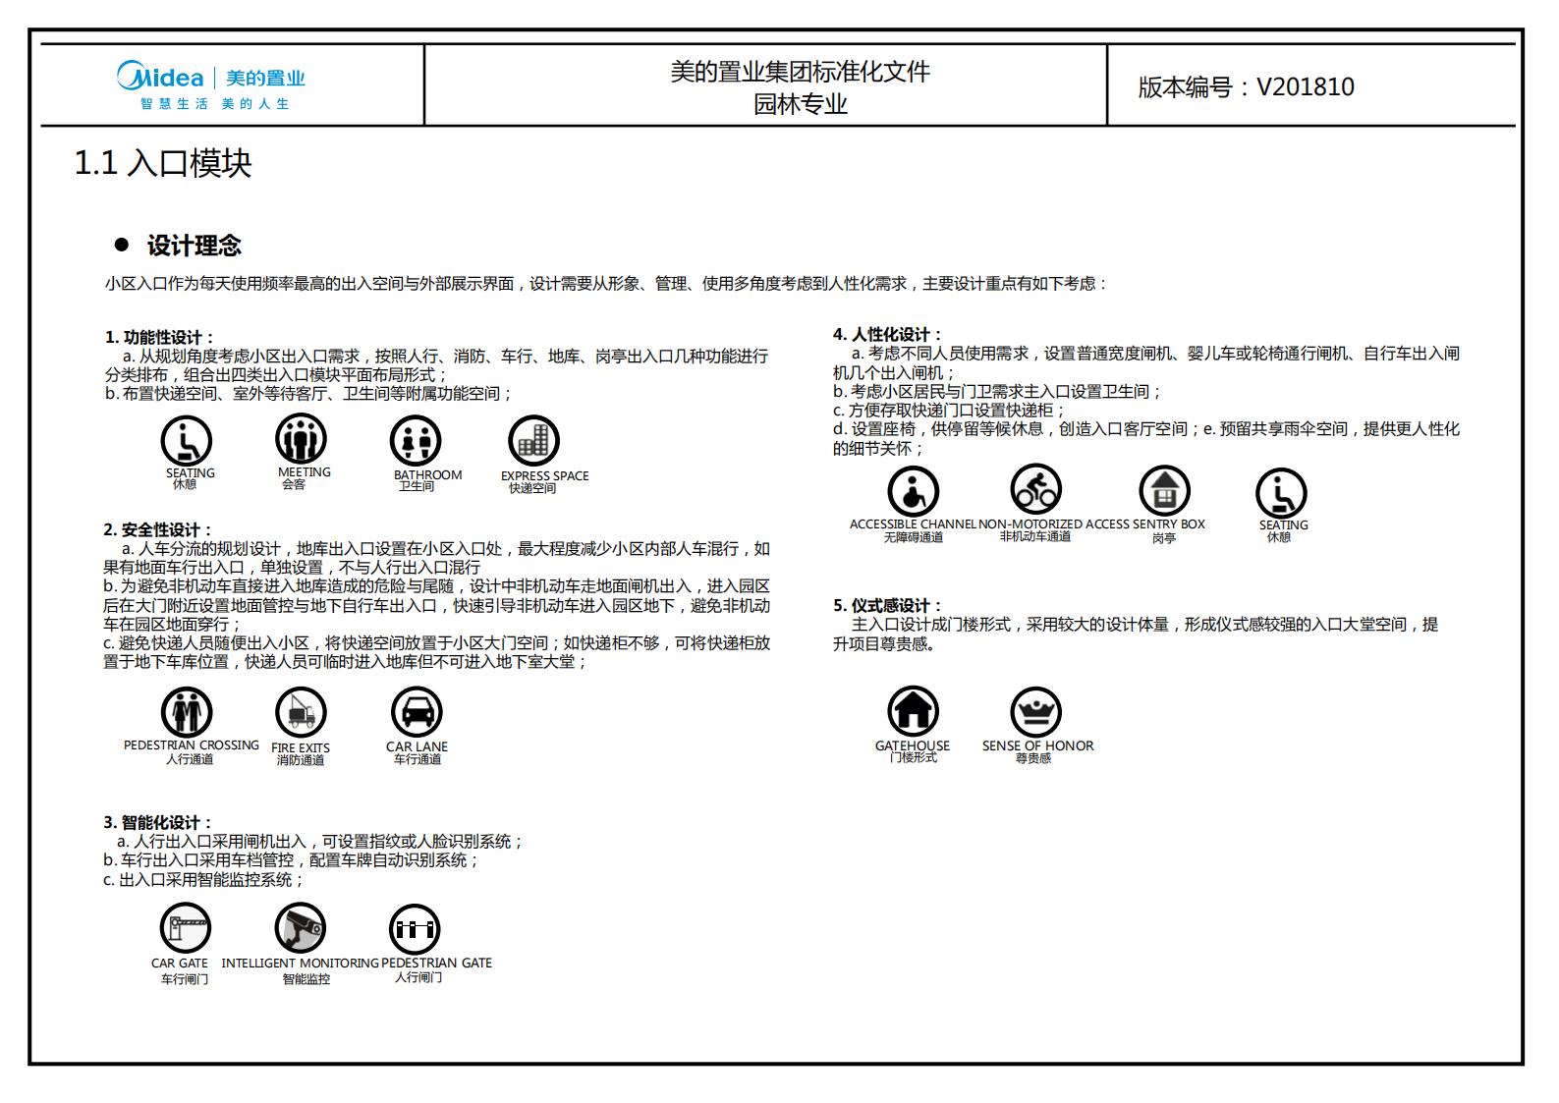
Task: Click the Sense of Honor crown icon
Action: pos(1035,711)
